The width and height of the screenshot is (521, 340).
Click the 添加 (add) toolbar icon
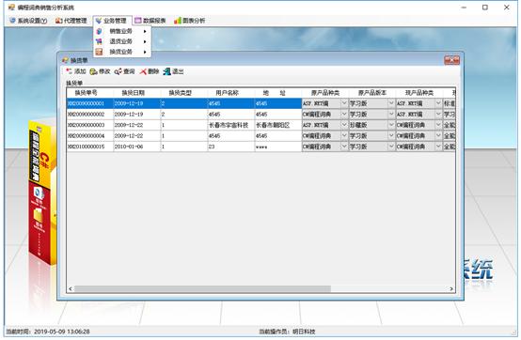[69, 71]
